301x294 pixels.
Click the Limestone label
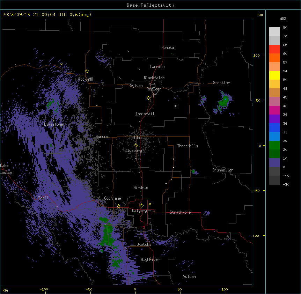53,124
